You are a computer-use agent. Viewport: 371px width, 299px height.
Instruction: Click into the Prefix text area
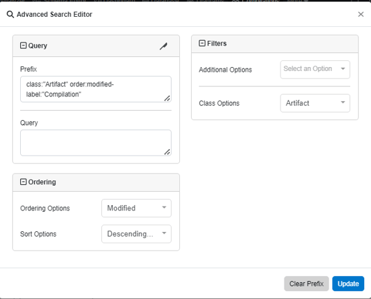tap(96, 89)
